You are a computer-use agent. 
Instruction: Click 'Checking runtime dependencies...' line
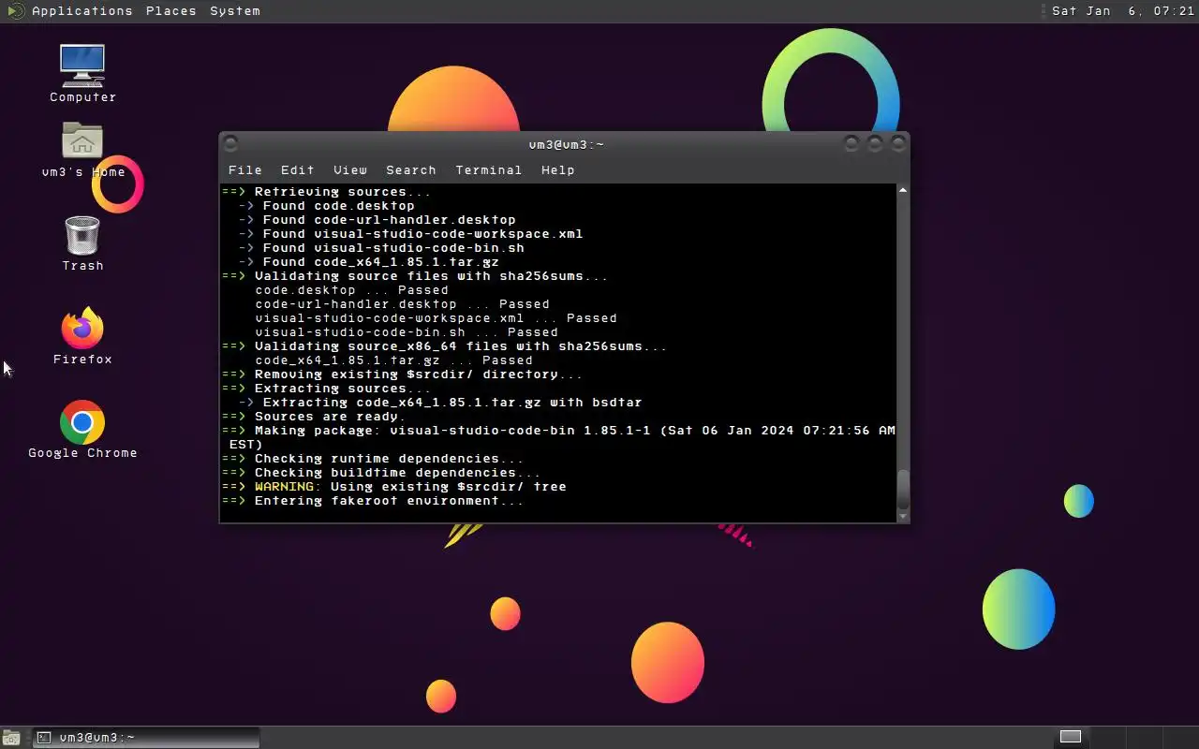coord(373,459)
